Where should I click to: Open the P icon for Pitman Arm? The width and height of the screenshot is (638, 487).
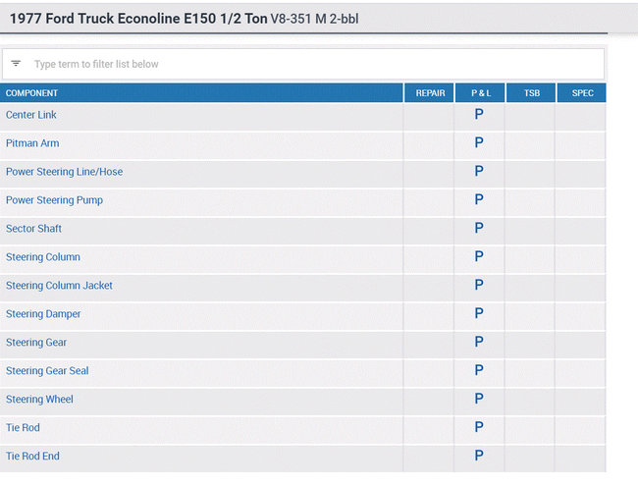pos(479,143)
